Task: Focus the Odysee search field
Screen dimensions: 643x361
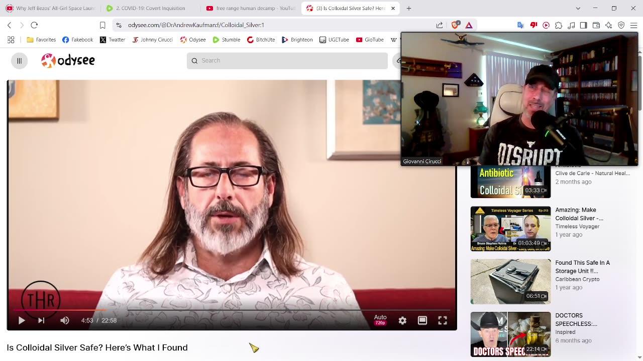Action: pos(287,61)
